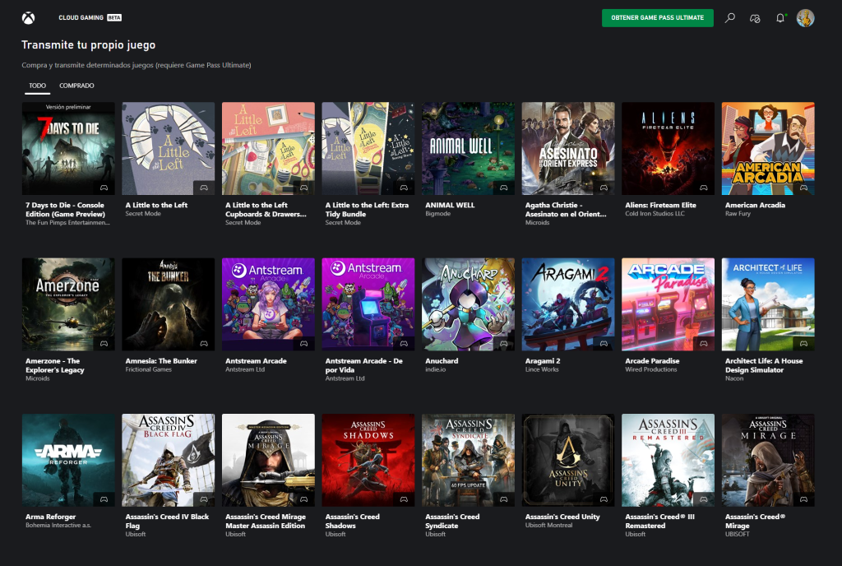
Task: Open the search magnifier icon
Action: [x=729, y=18]
